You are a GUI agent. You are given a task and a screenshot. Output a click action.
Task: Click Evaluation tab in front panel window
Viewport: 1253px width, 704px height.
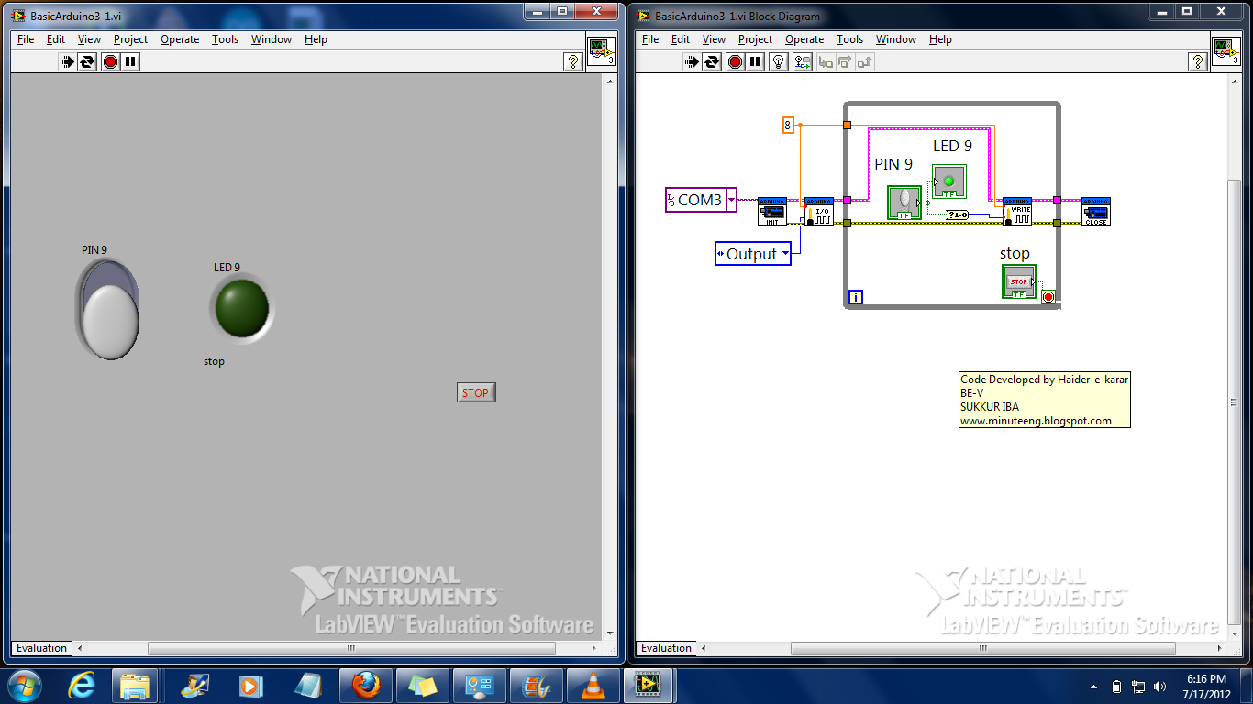42,648
